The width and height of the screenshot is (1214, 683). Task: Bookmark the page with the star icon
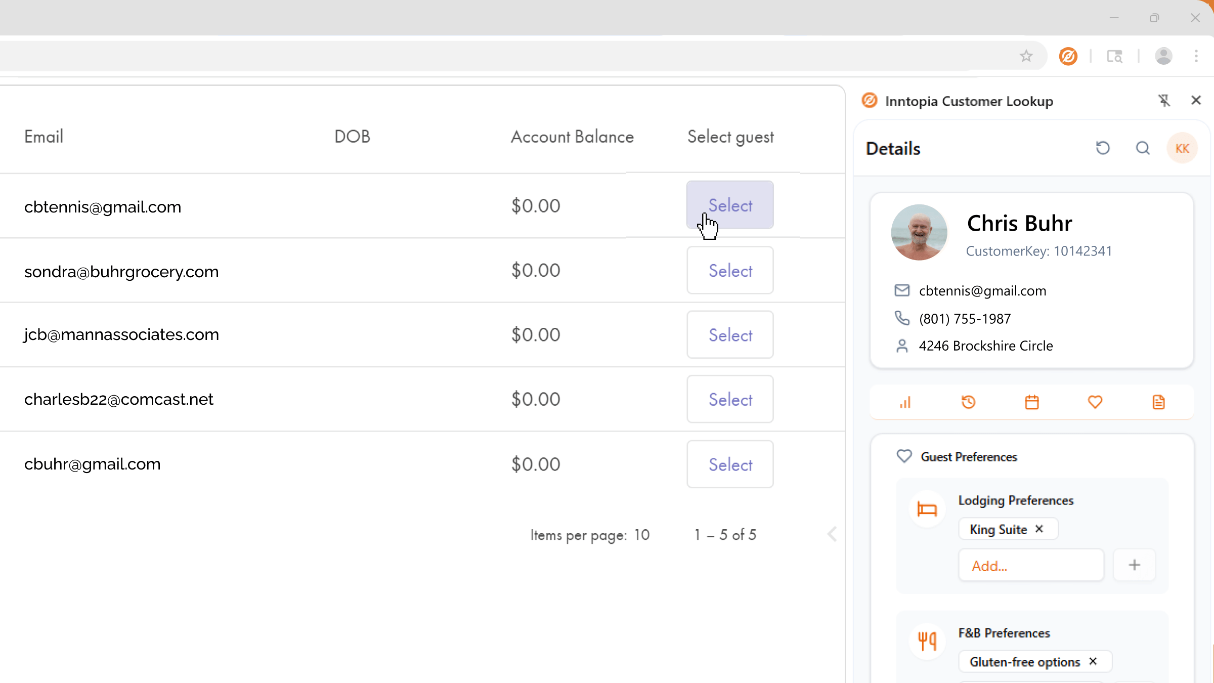pyautogui.click(x=1026, y=56)
